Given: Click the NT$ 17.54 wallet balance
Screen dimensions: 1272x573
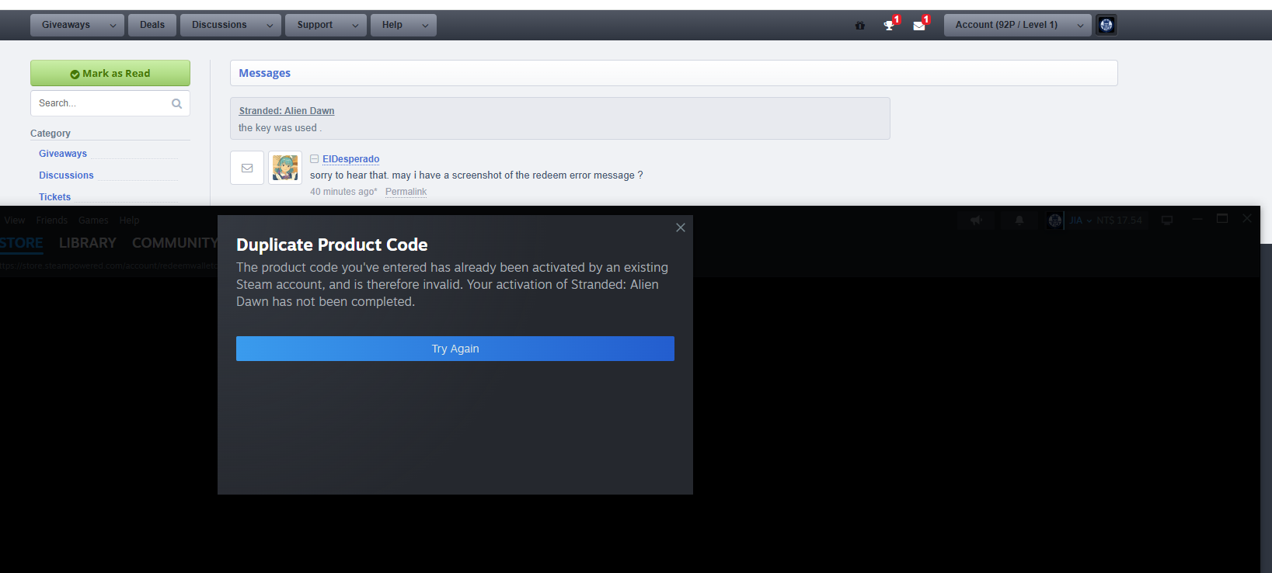Looking at the screenshot, I should tap(1119, 221).
